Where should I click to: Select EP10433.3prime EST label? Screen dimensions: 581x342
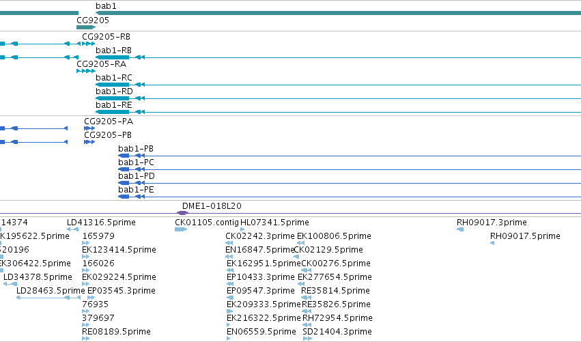pos(261,278)
